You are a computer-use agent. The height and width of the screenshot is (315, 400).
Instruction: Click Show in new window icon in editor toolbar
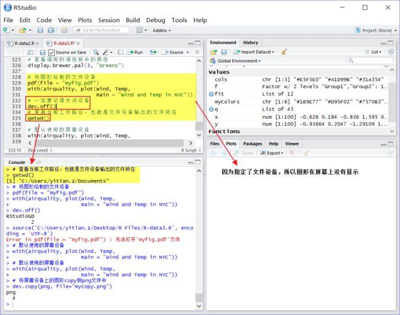point(30,52)
